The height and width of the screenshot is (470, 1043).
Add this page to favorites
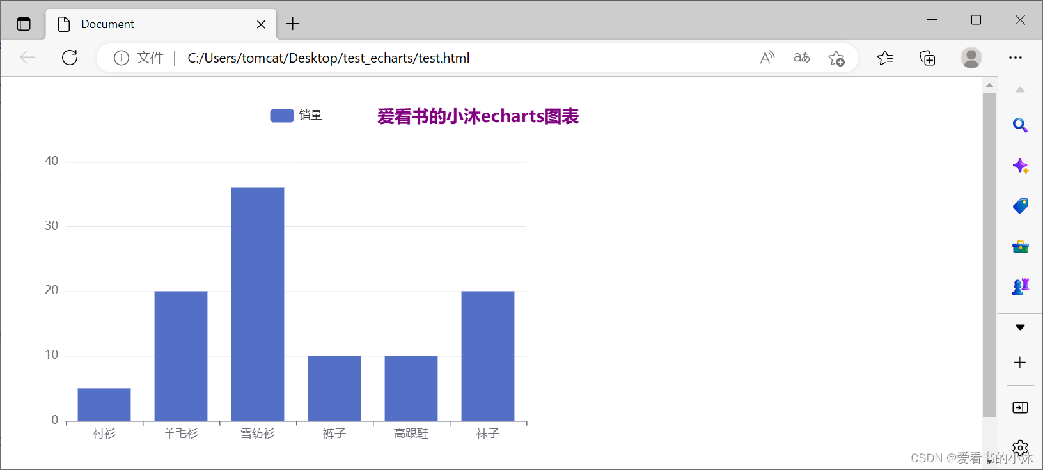coord(836,58)
